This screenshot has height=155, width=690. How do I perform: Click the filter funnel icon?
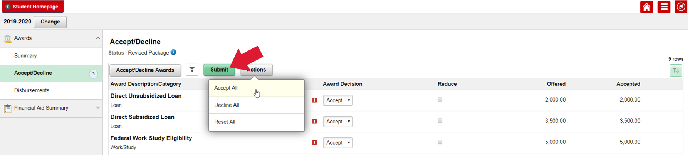coord(192,70)
